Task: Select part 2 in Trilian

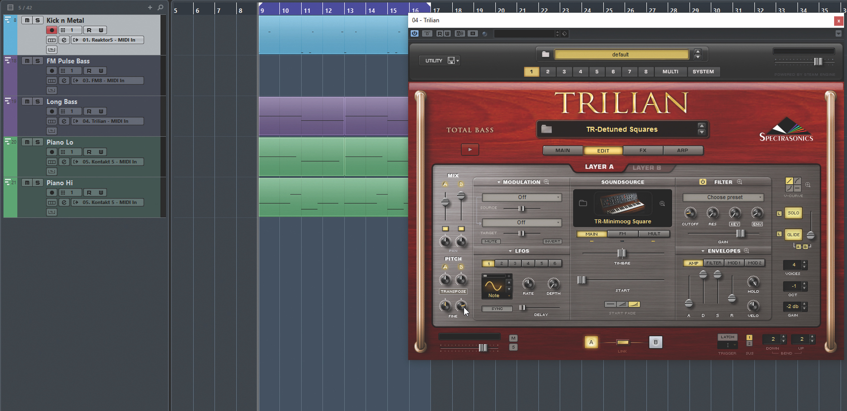Action: pos(548,72)
